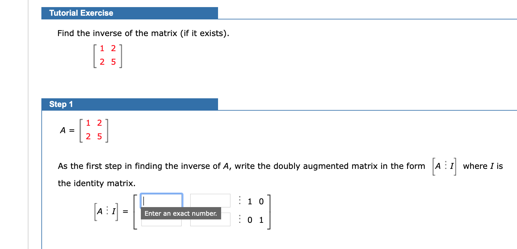Click the bottom-left matrix entry box
The height and width of the screenshot is (249, 517).
point(161,223)
